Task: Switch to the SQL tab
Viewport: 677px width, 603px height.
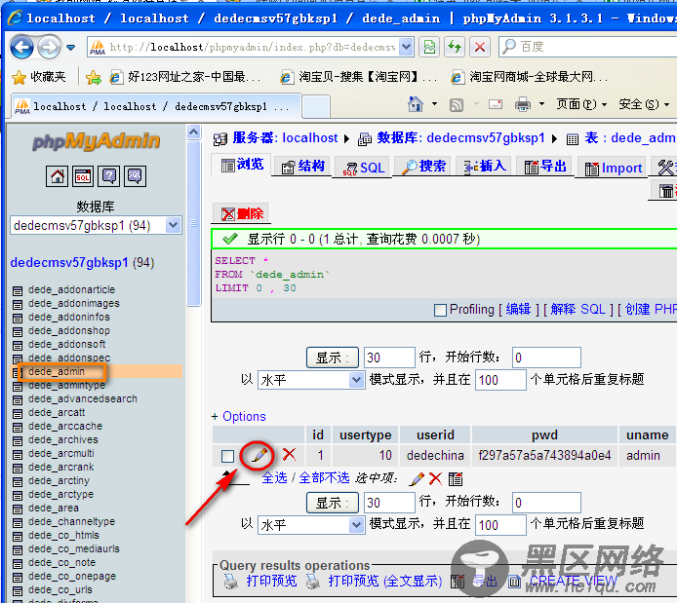Action: pos(363,167)
